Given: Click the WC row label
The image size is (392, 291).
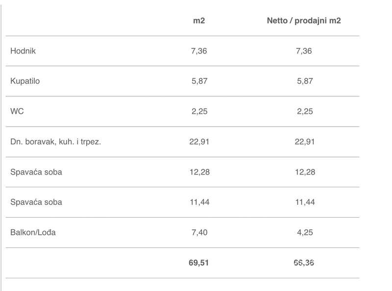Looking at the screenshot, I should click(17, 112).
